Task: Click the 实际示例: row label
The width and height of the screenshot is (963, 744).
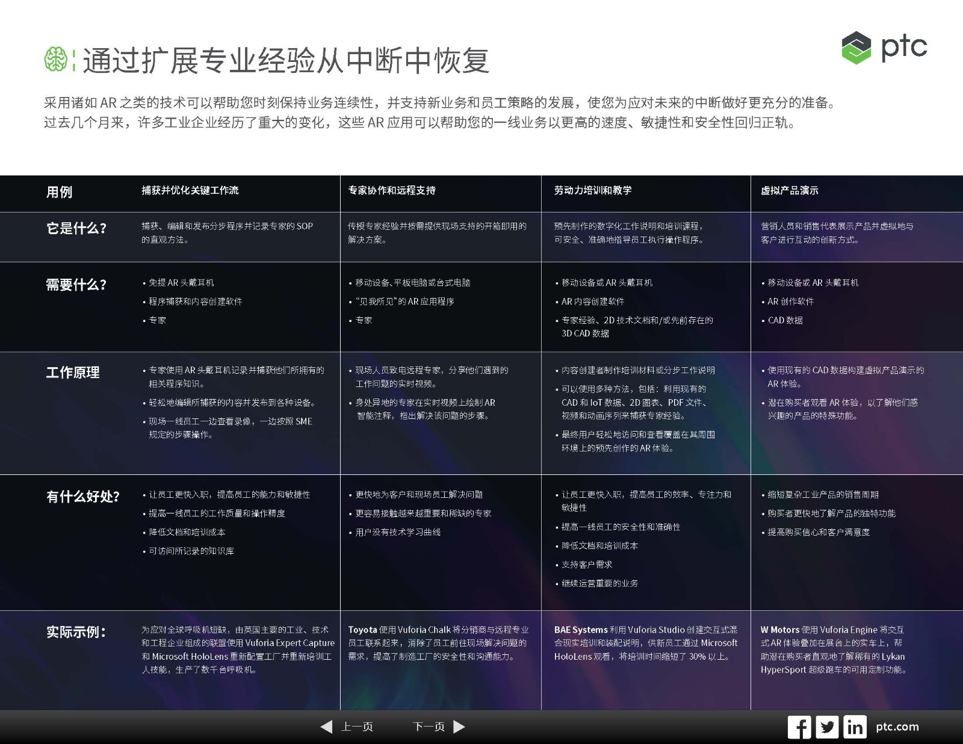Action: (76, 632)
